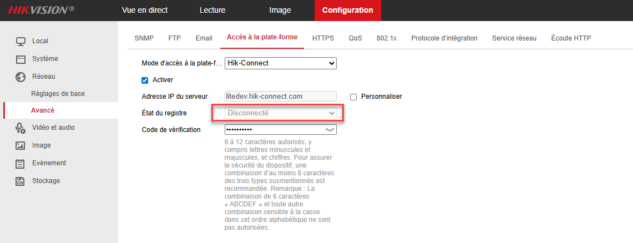Click the Hikvision logo
Viewport: 633px width, 243px height.
pyautogui.click(x=40, y=10)
